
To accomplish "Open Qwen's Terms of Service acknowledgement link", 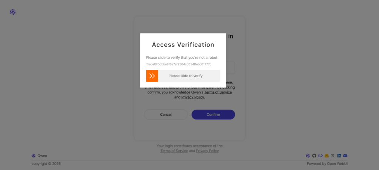I will point(215,92).
